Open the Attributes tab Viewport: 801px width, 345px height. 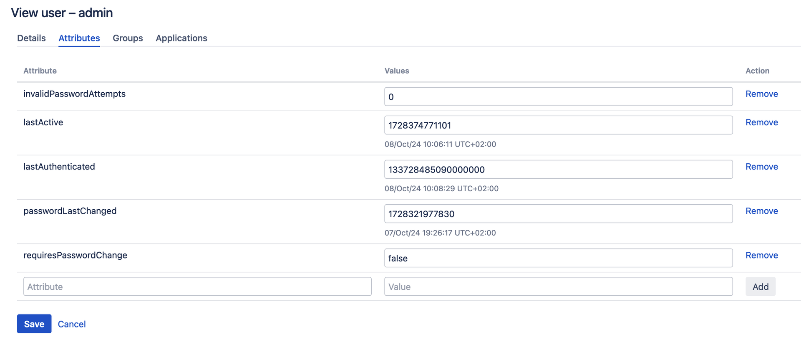pos(79,38)
